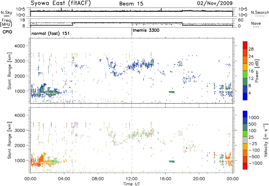This screenshot has width=269, height=186.
Task: Click the "12:00" time axis label
Action: point(131,179)
